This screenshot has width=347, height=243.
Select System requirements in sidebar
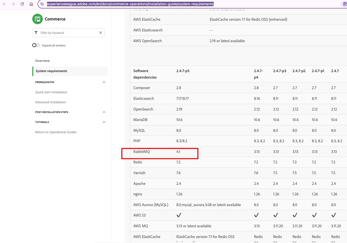point(70,71)
